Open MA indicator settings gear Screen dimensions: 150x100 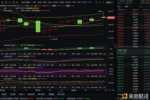[x=11, y=8]
